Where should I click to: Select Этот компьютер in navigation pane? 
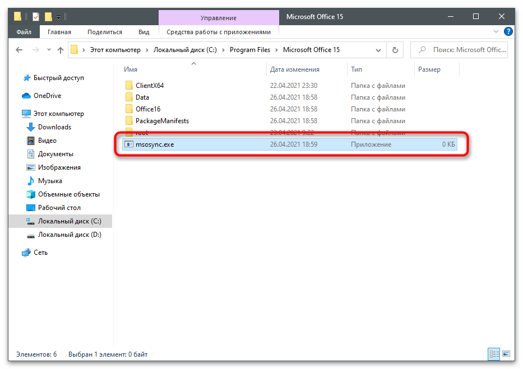tap(59, 114)
